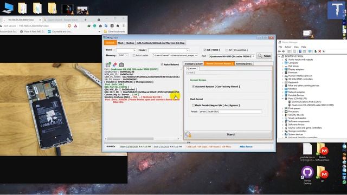Open a new browser tab with plus icon
Screen dimensions: 347x195
tap(86, 19)
